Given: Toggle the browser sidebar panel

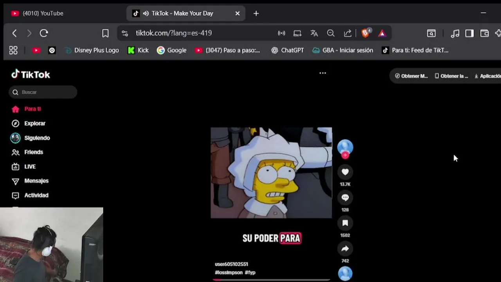Looking at the screenshot, I should pyautogui.click(x=470, y=33).
